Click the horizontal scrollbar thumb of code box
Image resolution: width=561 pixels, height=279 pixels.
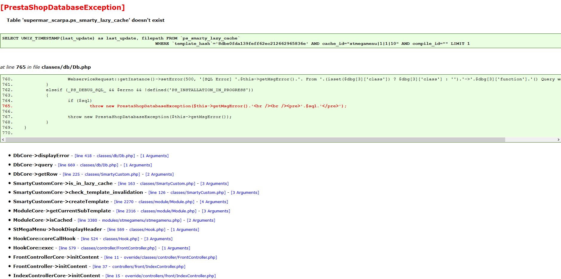[255, 140]
